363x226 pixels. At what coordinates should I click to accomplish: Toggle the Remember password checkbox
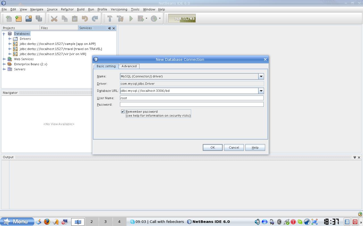[x=123, y=112]
